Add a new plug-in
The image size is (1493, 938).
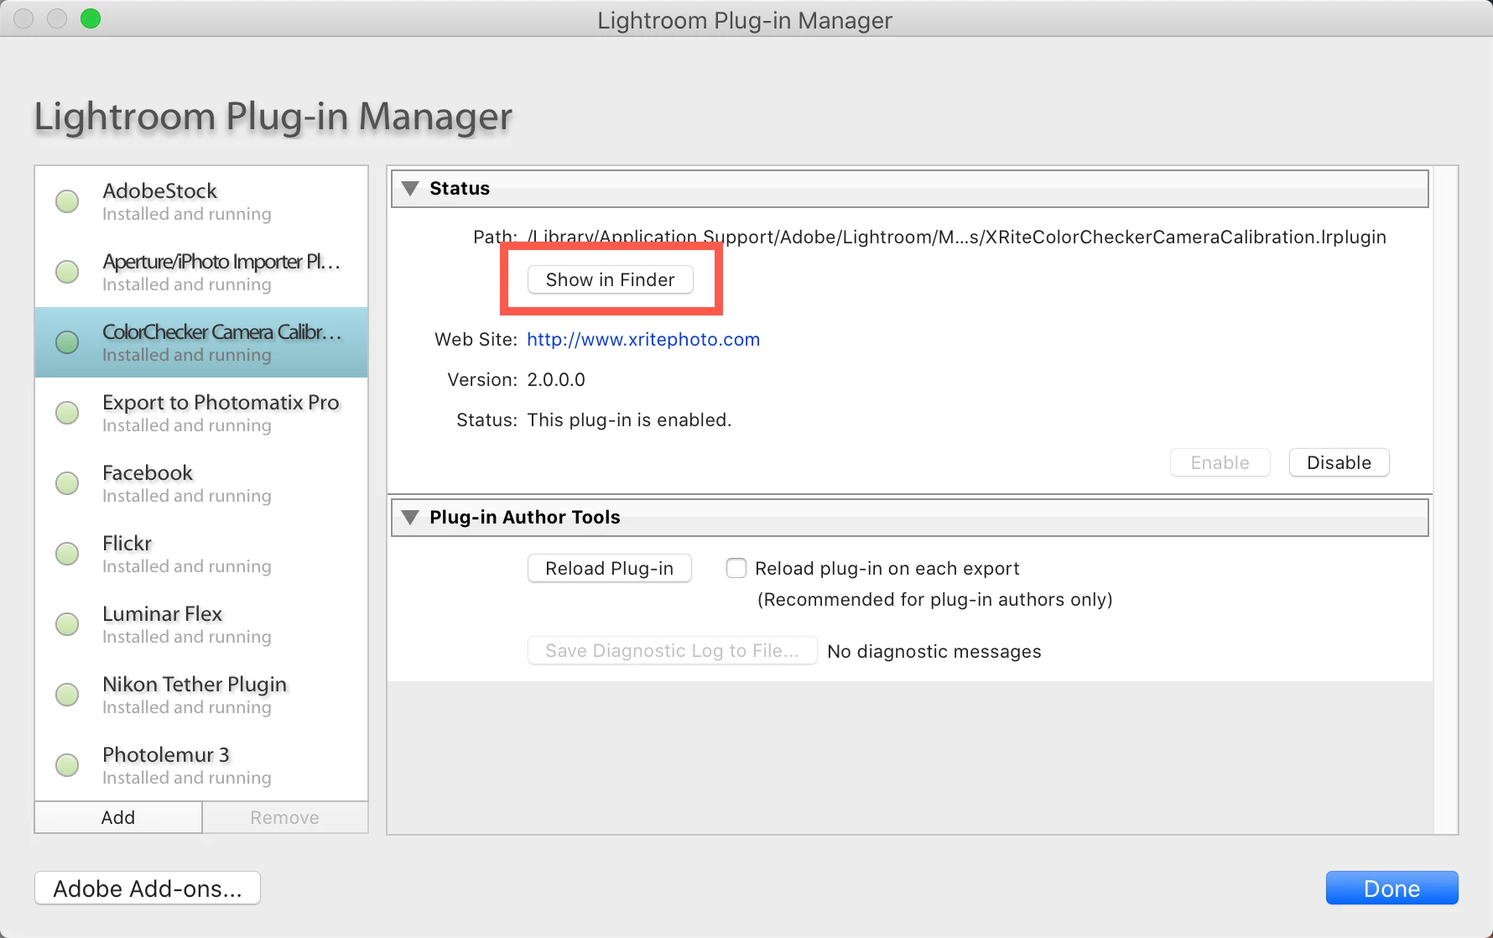click(x=118, y=817)
